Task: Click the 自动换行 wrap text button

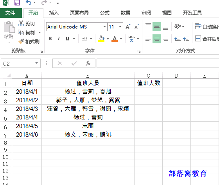Action: pos(207,27)
